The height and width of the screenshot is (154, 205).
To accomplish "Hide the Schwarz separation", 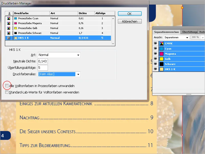I will [156, 64].
